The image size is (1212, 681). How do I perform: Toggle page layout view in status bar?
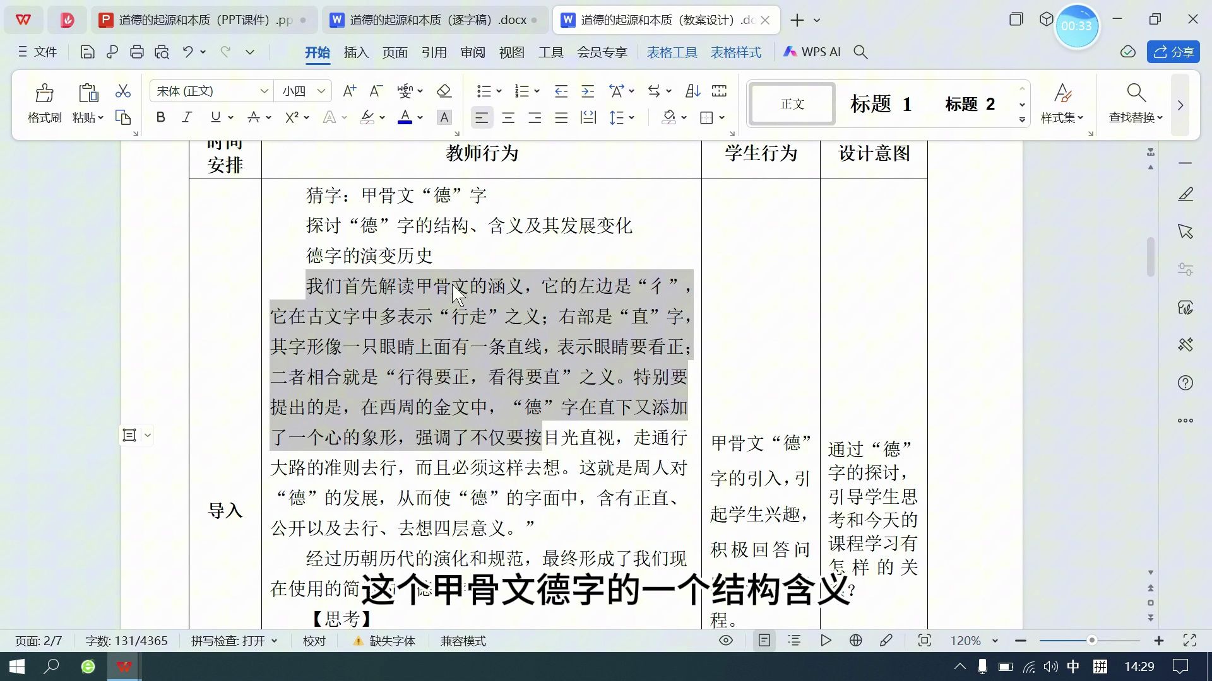click(764, 641)
